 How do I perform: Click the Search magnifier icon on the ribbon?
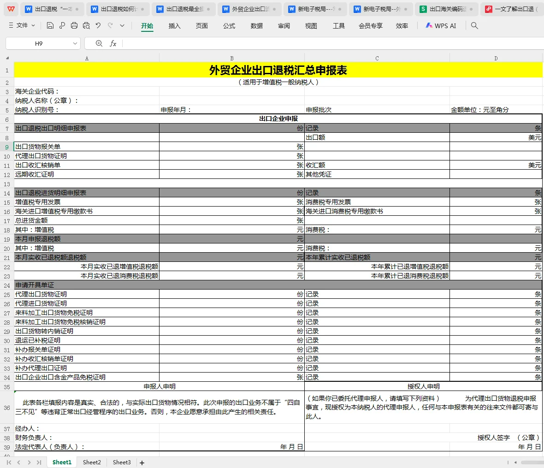(x=474, y=26)
